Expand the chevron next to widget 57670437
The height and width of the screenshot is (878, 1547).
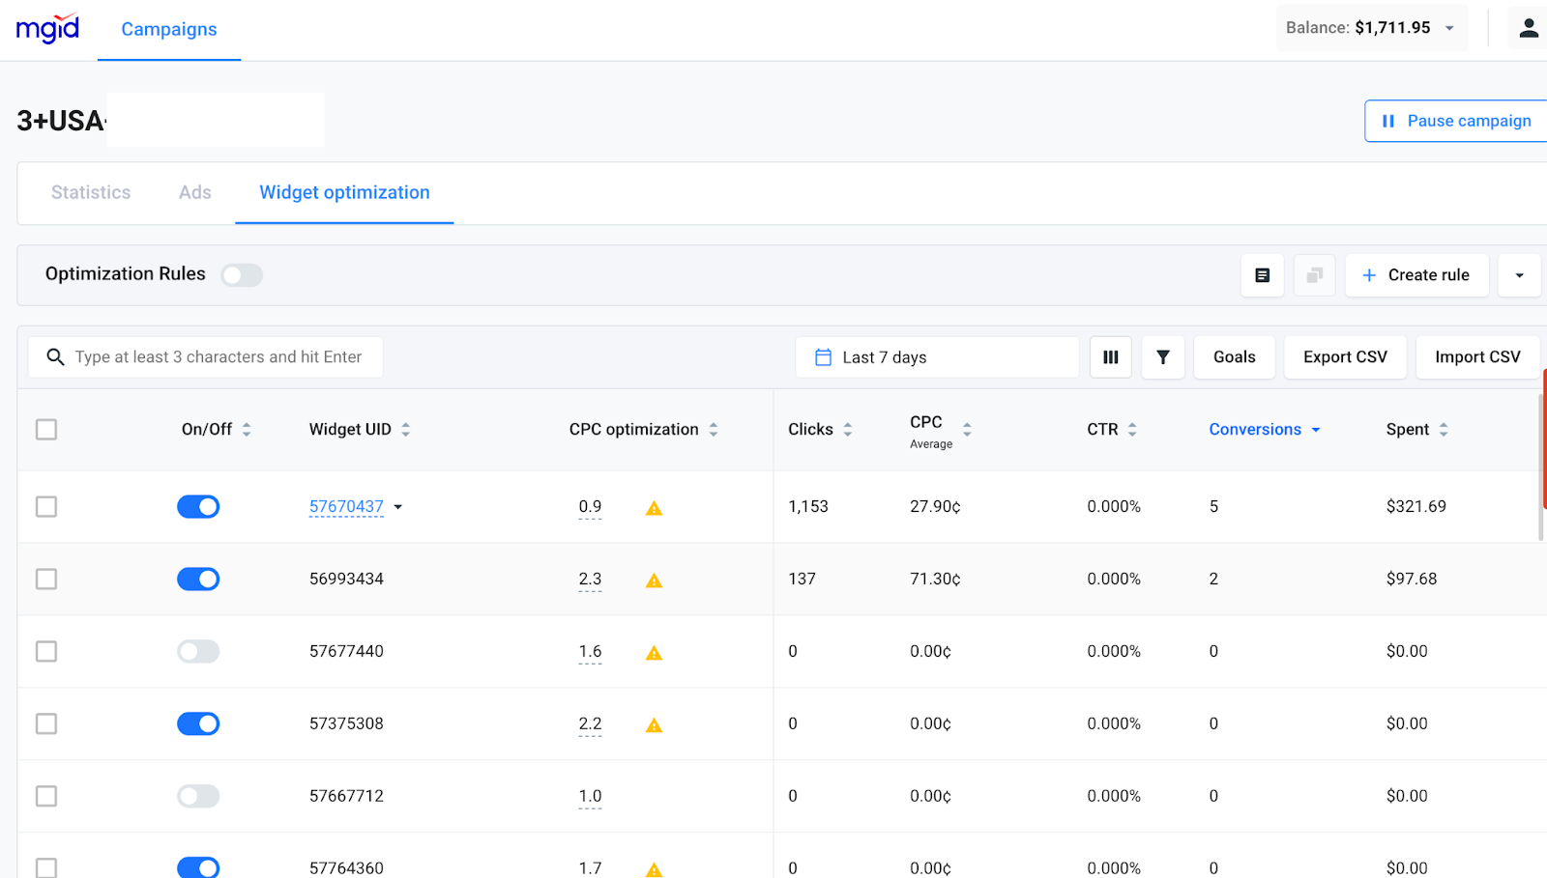(397, 506)
